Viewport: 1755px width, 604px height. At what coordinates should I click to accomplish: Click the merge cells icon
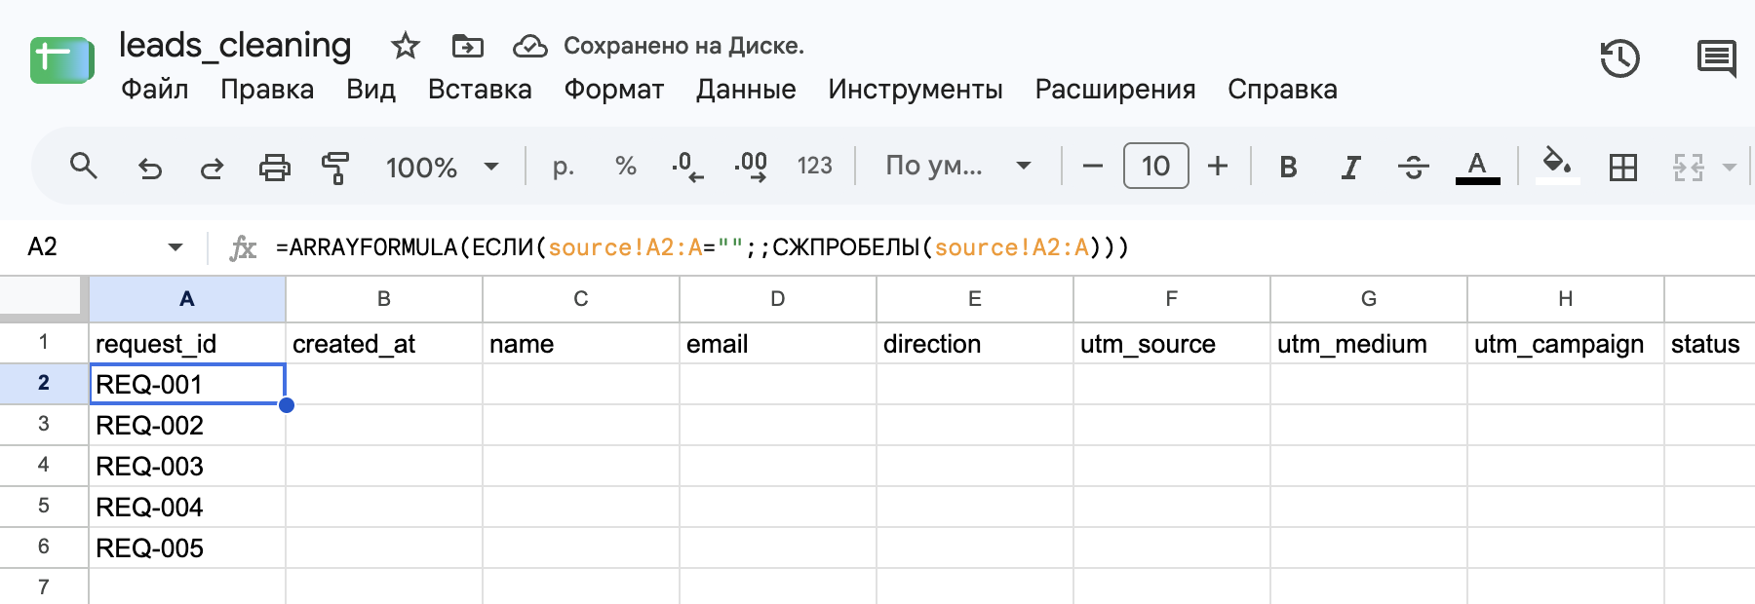[x=1688, y=168]
